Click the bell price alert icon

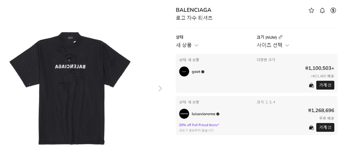click(322, 10)
